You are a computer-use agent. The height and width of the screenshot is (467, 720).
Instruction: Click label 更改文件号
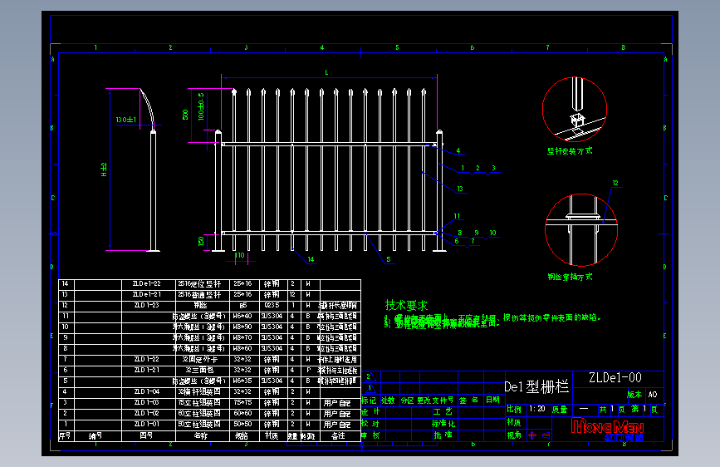435,401
